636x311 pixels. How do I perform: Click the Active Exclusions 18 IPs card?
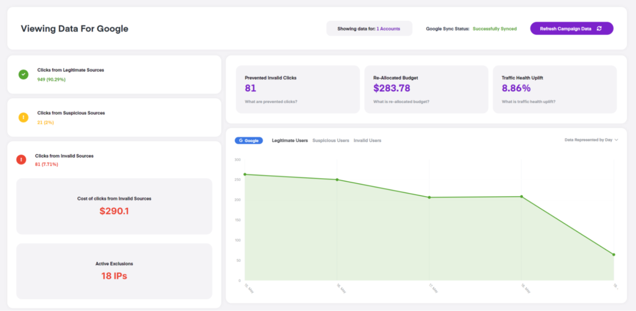(114, 271)
